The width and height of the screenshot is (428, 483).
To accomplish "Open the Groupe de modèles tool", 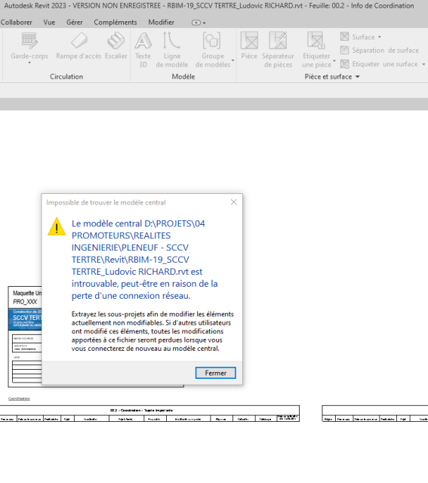I will (213, 50).
